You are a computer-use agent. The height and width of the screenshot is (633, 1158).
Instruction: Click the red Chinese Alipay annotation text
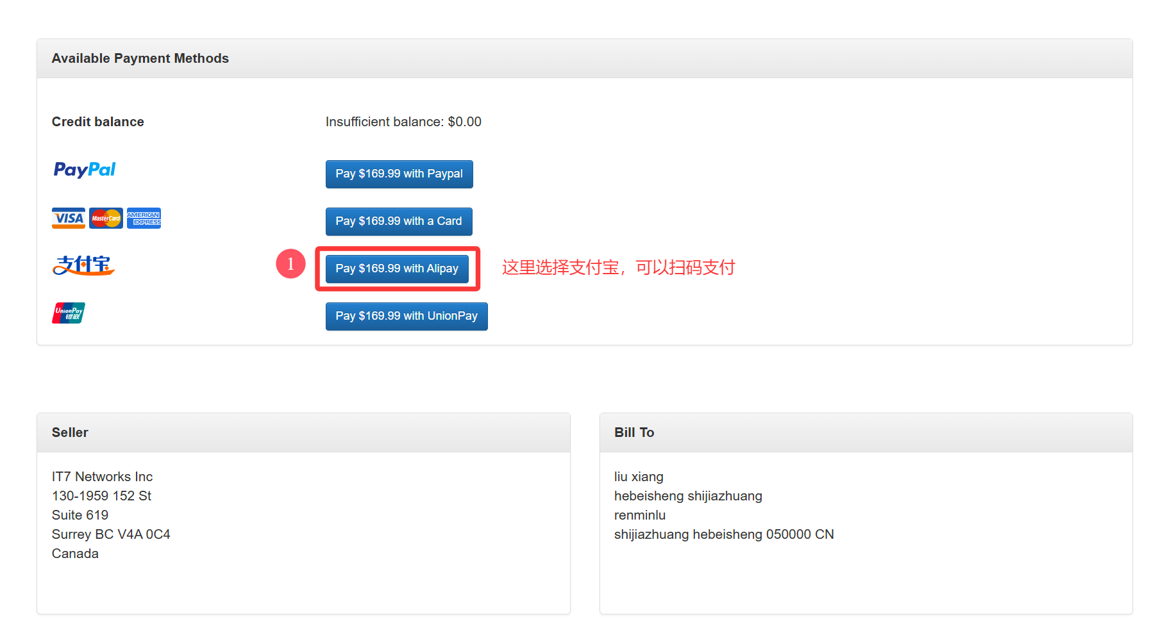pos(618,267)
